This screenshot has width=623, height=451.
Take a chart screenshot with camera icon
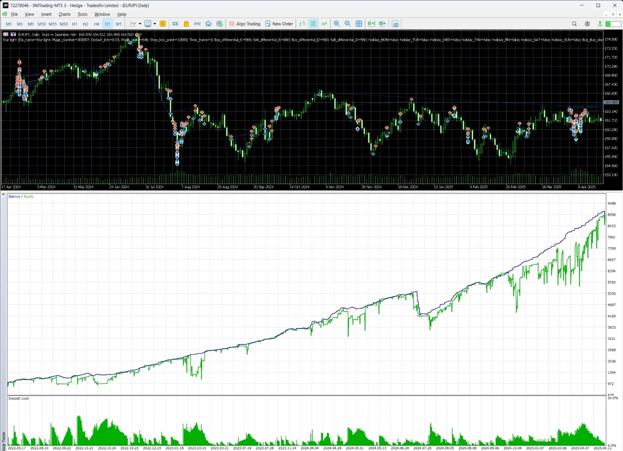pyautogui.click(x=395, y=24)
